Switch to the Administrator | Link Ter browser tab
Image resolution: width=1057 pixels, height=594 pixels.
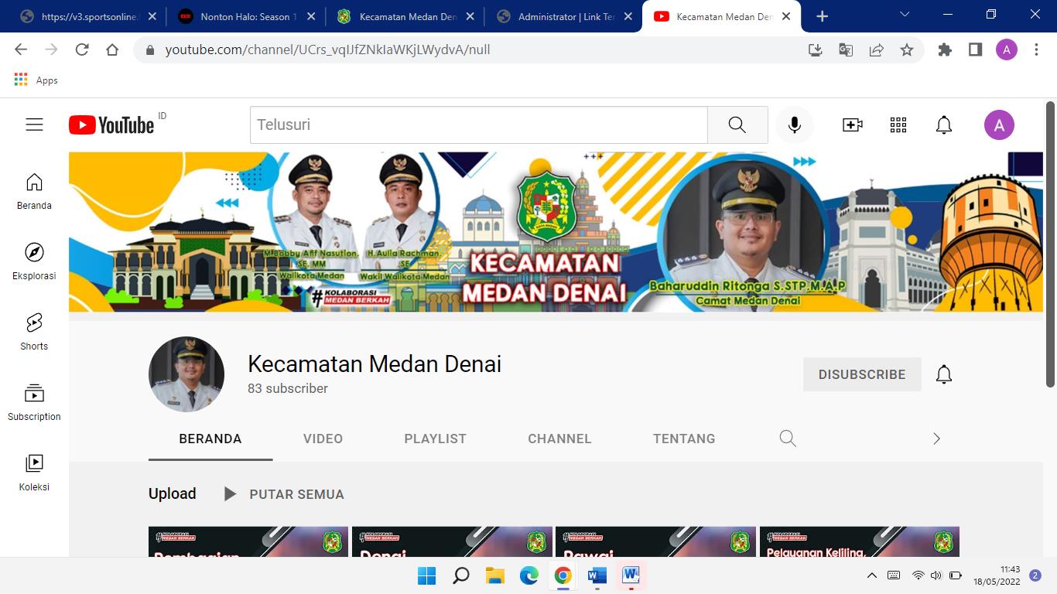point(564,16)
